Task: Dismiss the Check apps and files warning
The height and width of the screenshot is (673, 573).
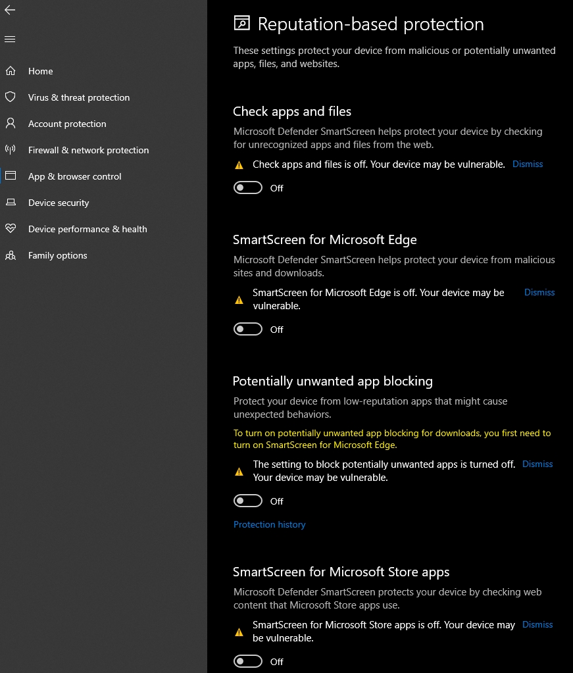Action: (x=528, y=164)
